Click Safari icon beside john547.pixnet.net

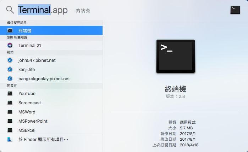coord(10,60)
